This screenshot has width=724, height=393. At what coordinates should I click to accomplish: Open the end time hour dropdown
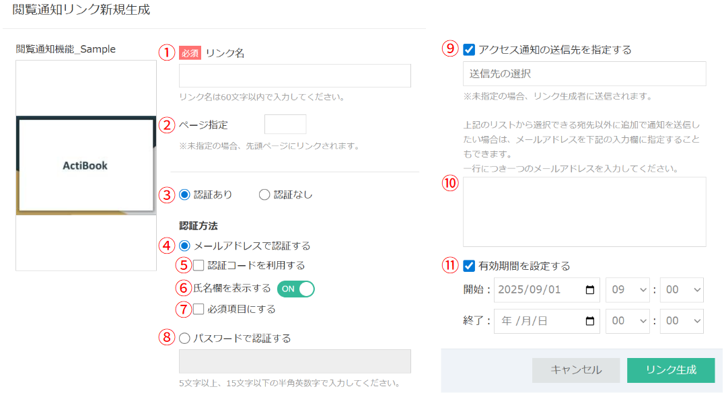click(x=627, y=321)
